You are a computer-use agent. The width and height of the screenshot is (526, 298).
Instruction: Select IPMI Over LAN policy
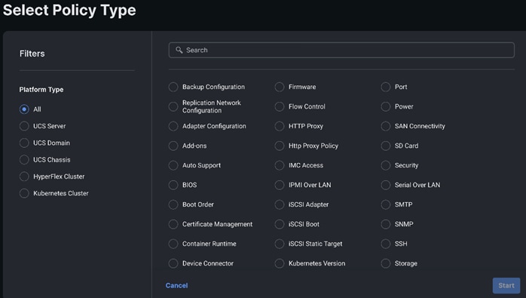(280, 185)
